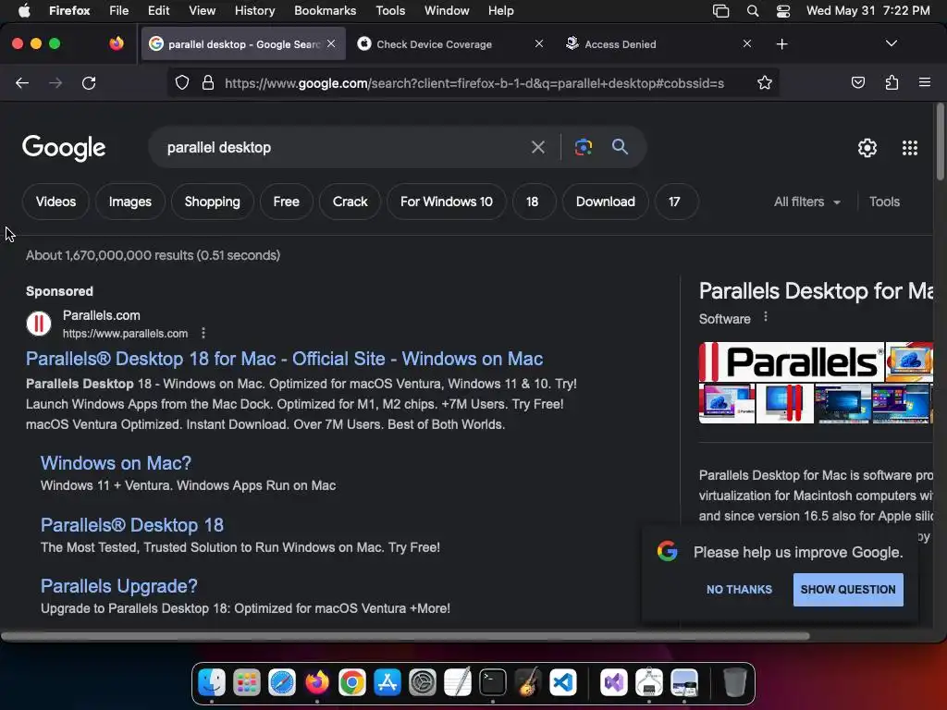Open Parallels Desktop 18 for Mac Official Site link
Viewport: 947px width, 710px height.
284,359
